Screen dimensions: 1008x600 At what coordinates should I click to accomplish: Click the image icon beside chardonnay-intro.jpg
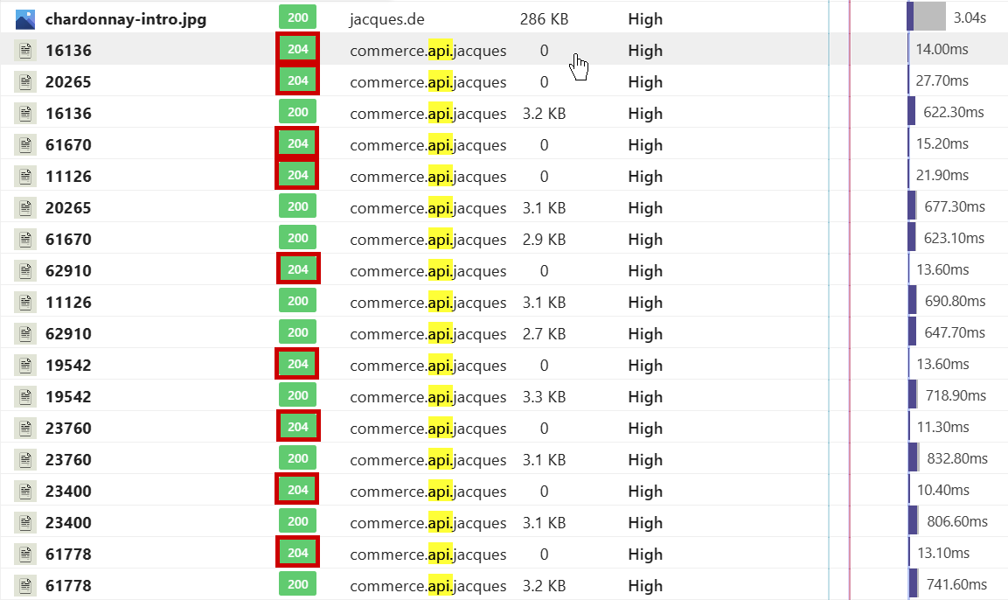tap(25, 19)
